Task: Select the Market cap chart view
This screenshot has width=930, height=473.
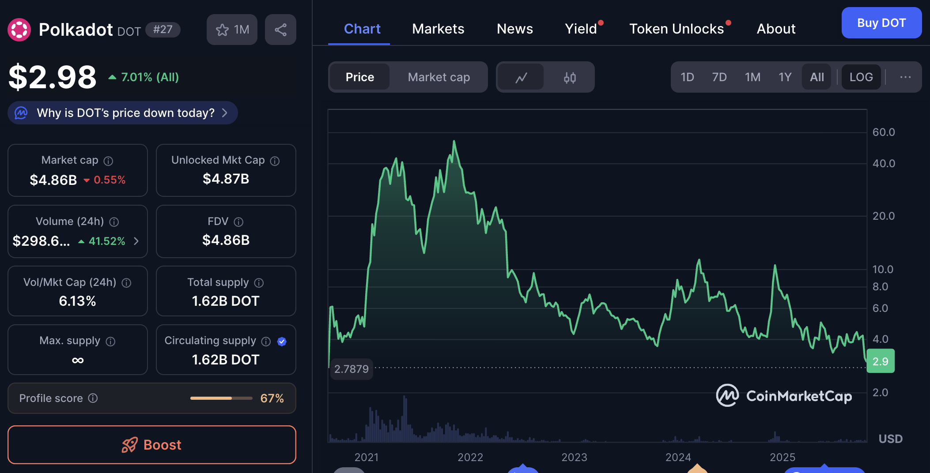Action: [439, 77]
